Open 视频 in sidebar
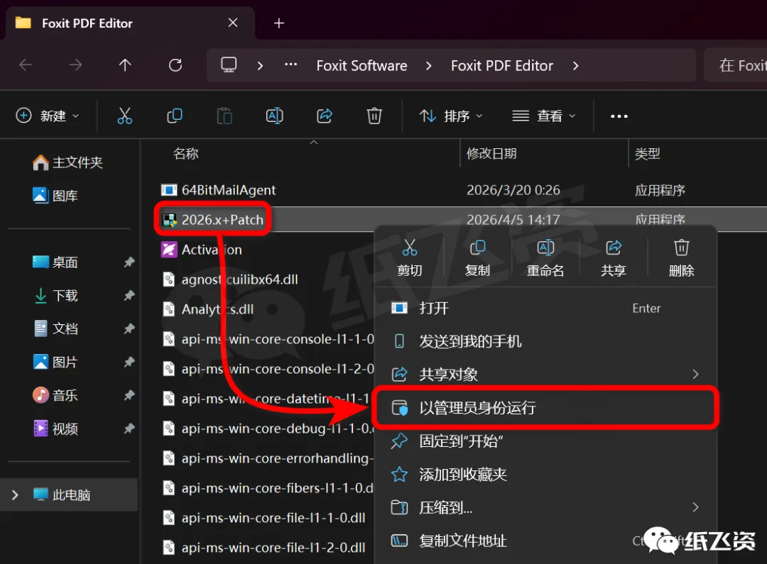The width and height of the screenshot is (767, 564). (55, 428)
